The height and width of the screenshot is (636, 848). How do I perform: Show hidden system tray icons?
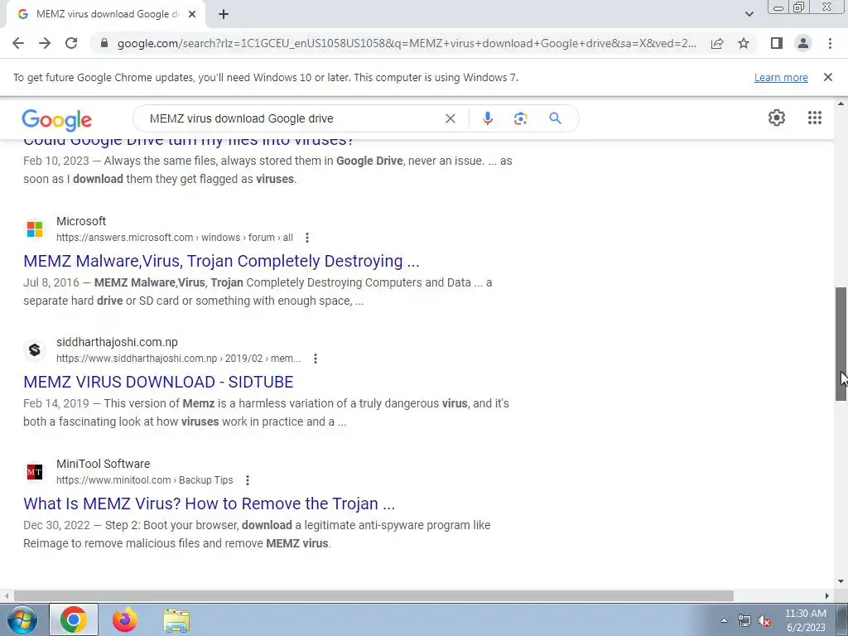pyautogui.click(x=724, y=620)
